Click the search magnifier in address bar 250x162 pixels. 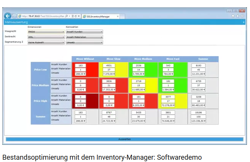[67, 16]
